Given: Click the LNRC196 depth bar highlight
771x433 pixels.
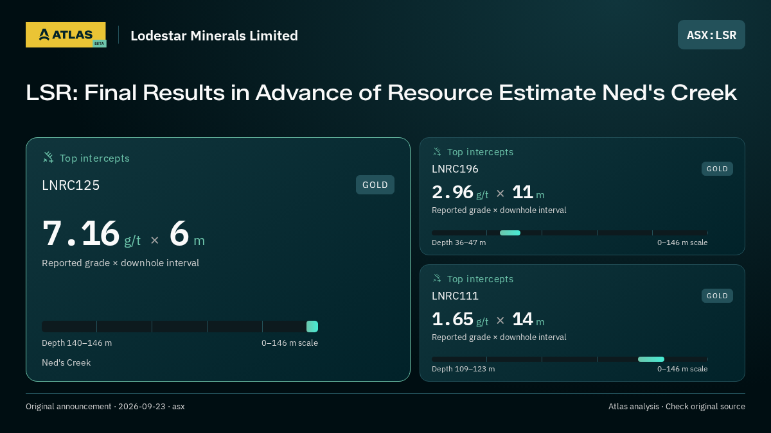Looking at the screenshot, I should click(x=510, y=233).
